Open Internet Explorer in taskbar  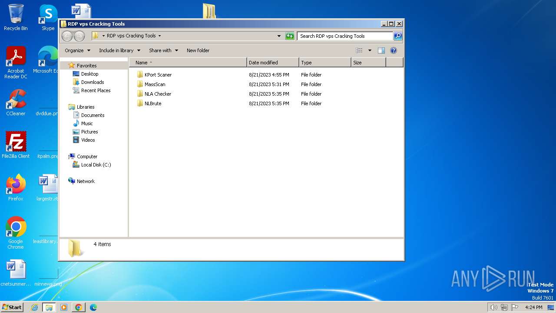35,307
